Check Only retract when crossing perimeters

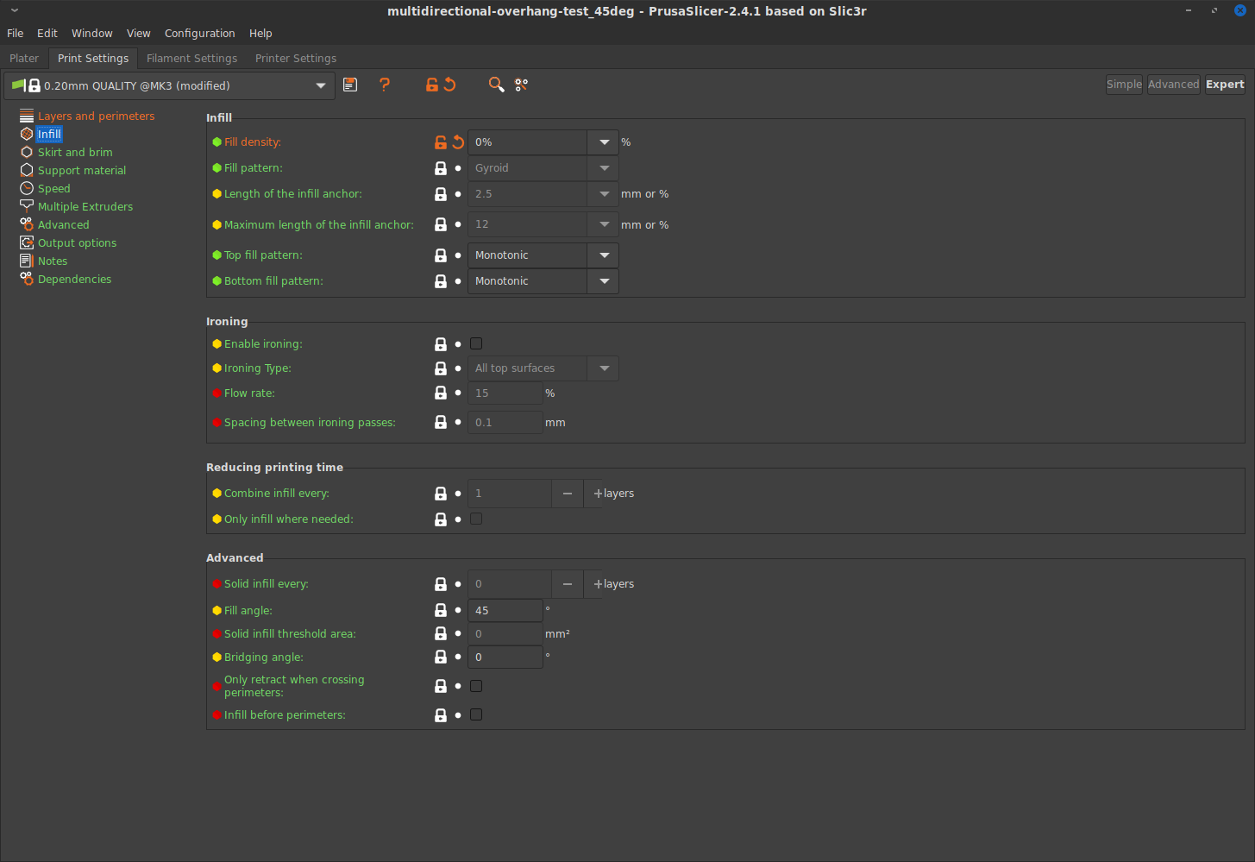tap(476, 687)
